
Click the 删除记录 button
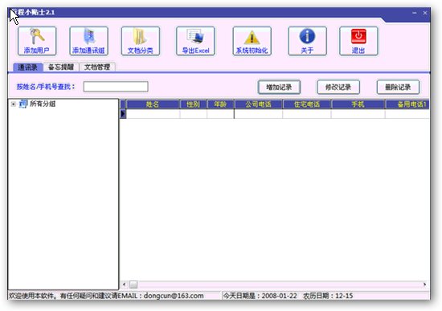click(398, 87)
